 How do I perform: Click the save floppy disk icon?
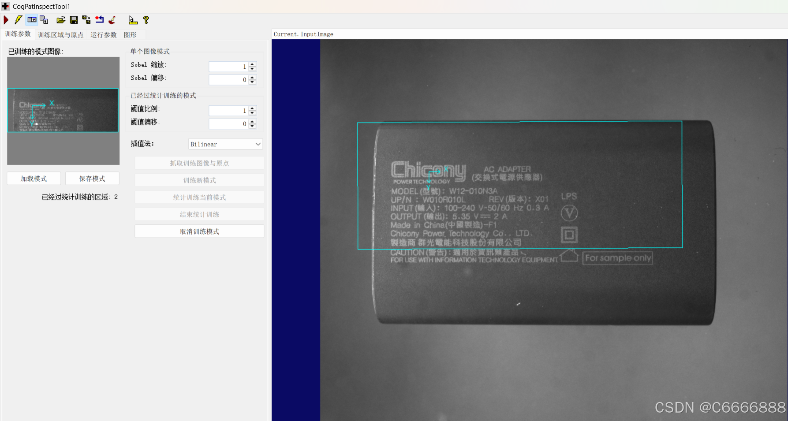(74, 20)
